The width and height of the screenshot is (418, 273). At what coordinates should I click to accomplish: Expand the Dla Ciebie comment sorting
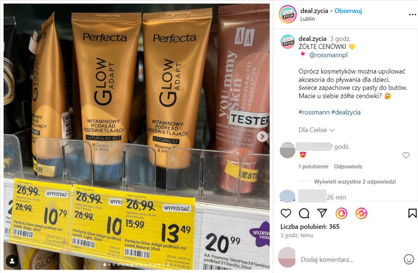point(316,130)
